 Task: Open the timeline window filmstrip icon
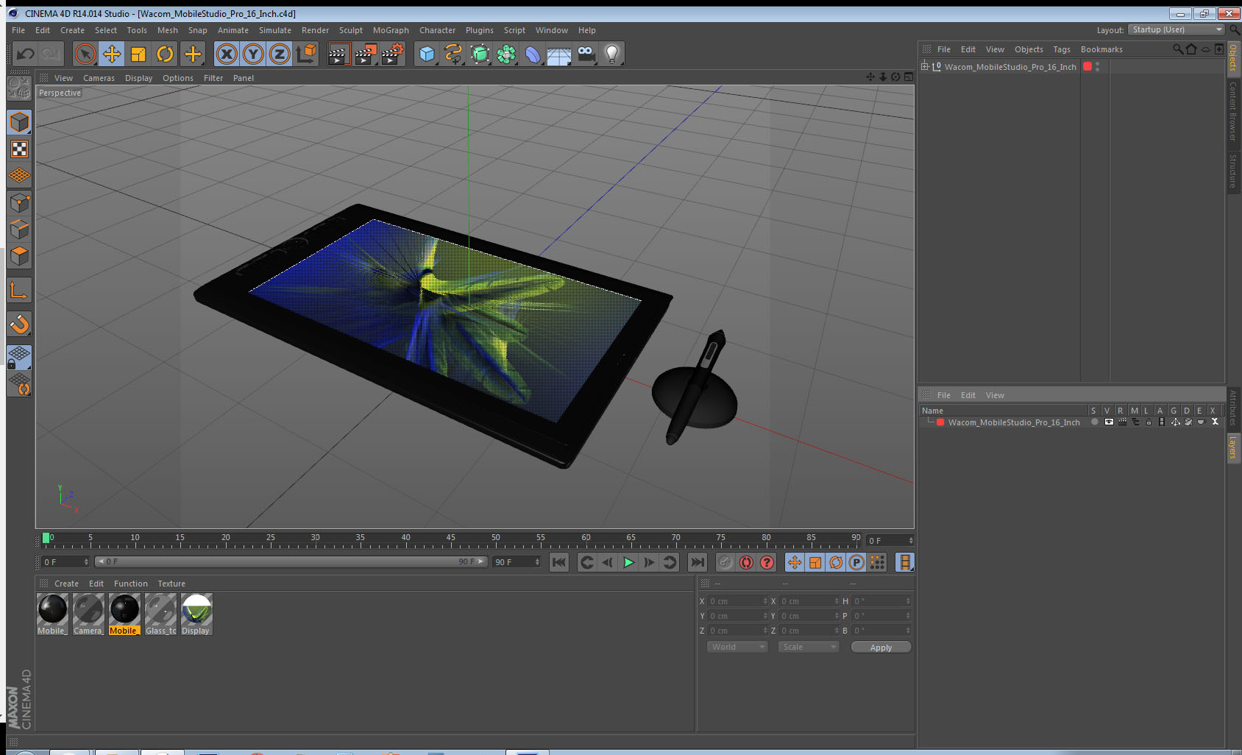click(904, 562)
